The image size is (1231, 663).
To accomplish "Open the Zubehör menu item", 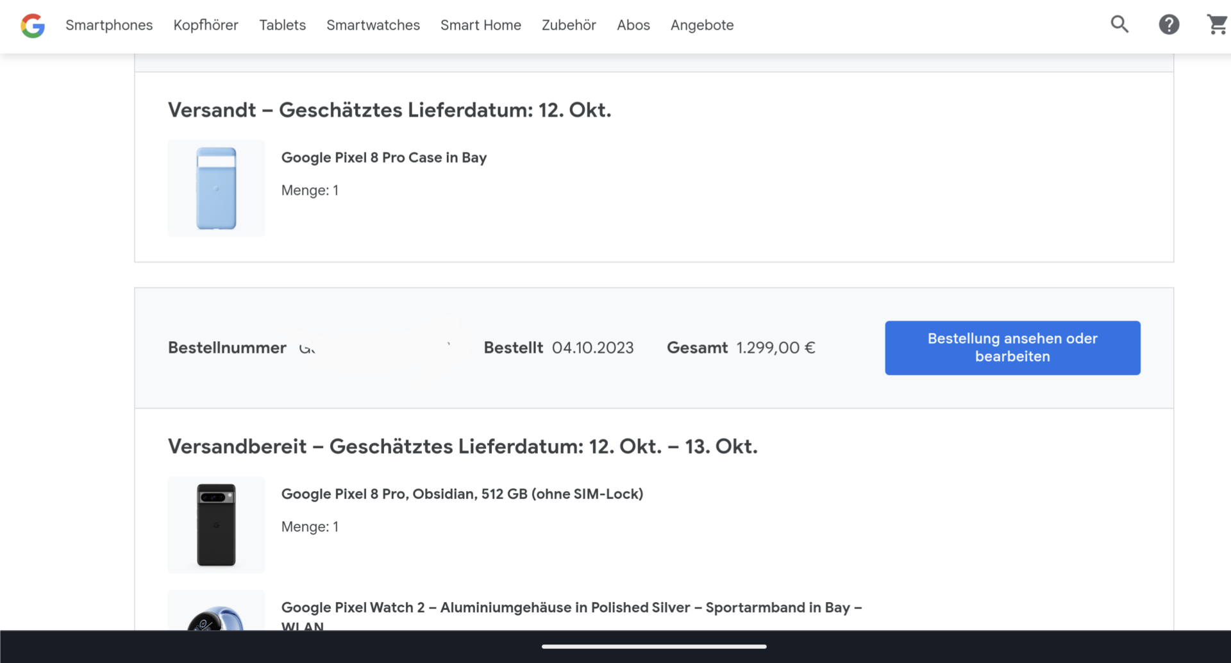I will coord(569,25).
